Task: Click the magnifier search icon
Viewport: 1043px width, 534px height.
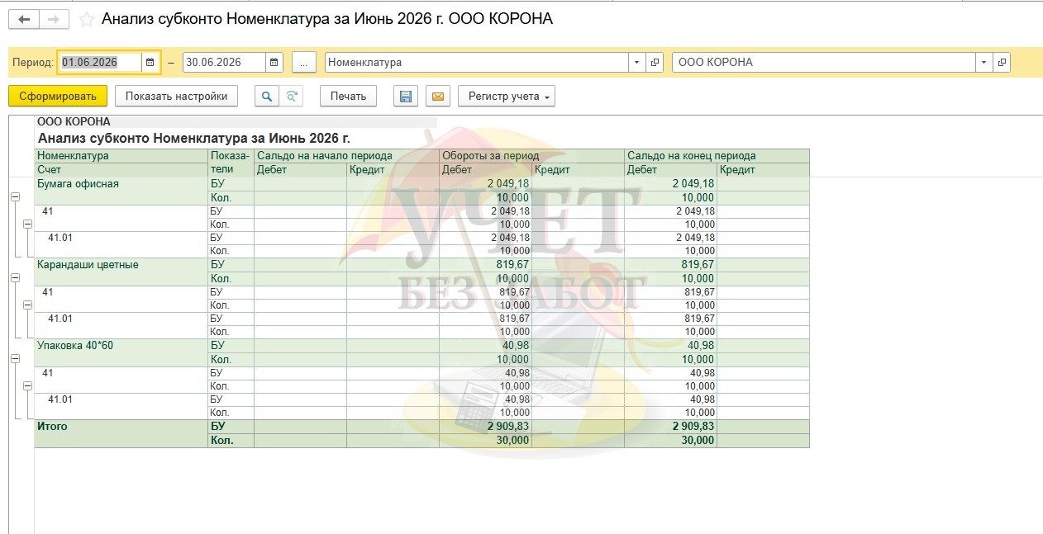Action: pyautogui.click(x=266, y=97)
